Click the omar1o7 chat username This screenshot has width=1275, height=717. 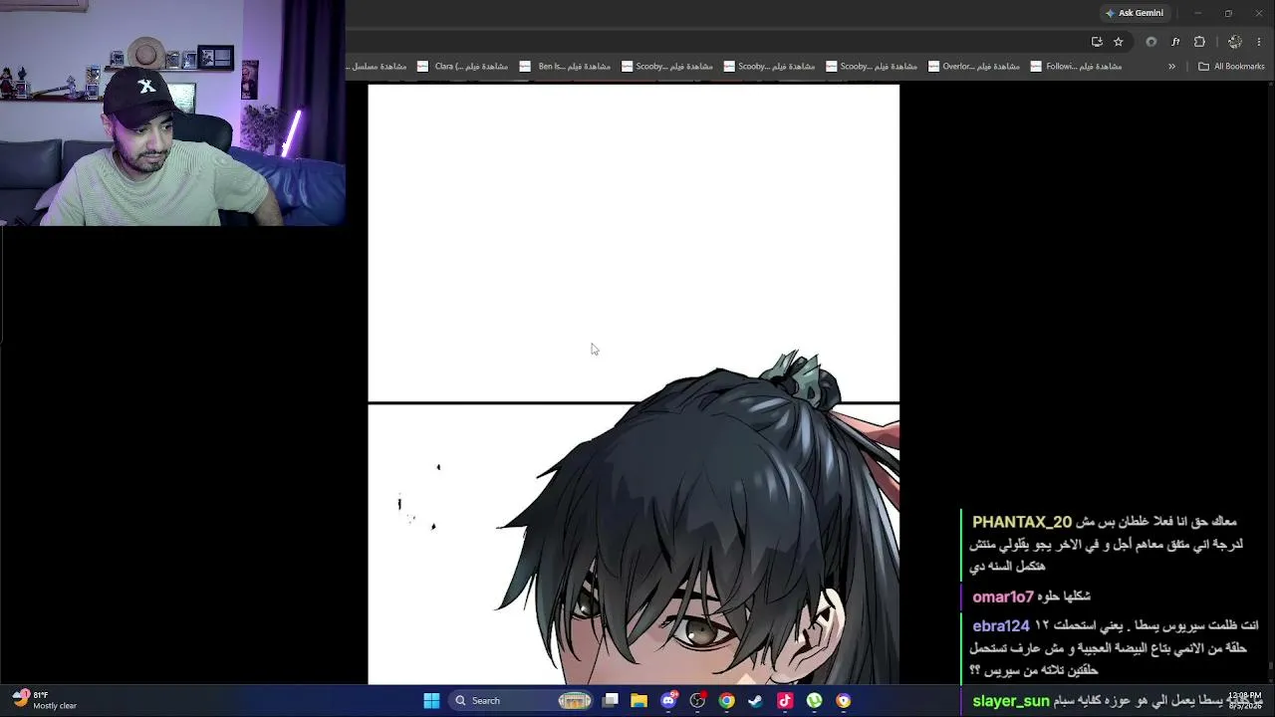tap(1003, 597)
